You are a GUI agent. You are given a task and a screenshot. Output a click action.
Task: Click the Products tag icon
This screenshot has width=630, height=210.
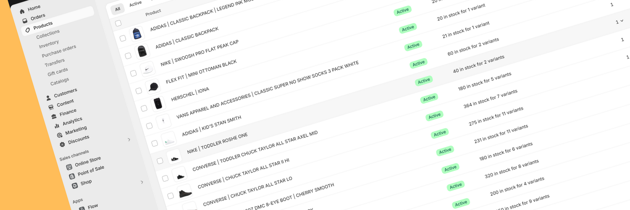click(28, 30)
